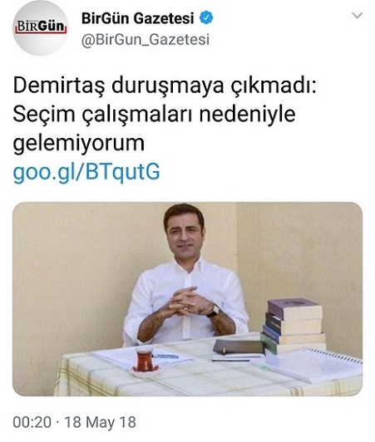Click the wristwatch in the photo
375x442 pixels.
pos(215,311)
